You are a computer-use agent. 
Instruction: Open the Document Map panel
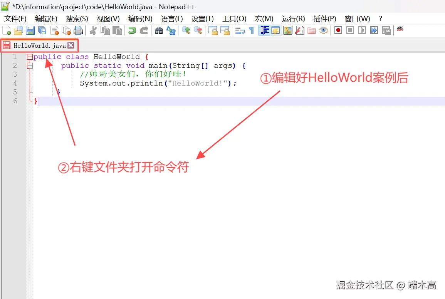287,30
